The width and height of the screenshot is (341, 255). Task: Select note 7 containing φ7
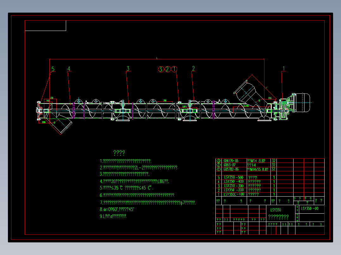tap(148, 203)
